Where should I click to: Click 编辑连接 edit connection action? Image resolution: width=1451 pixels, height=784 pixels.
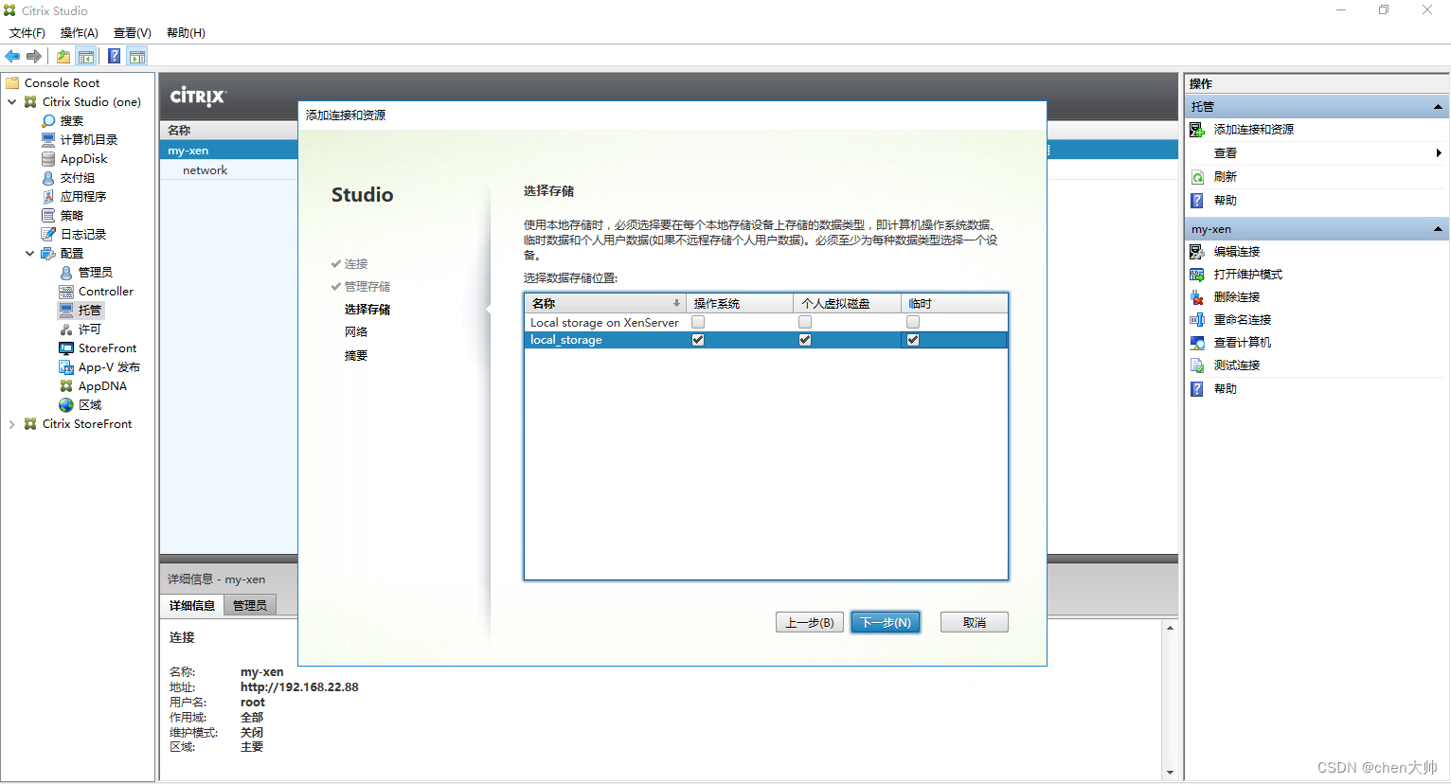(x=1236, y=252)
